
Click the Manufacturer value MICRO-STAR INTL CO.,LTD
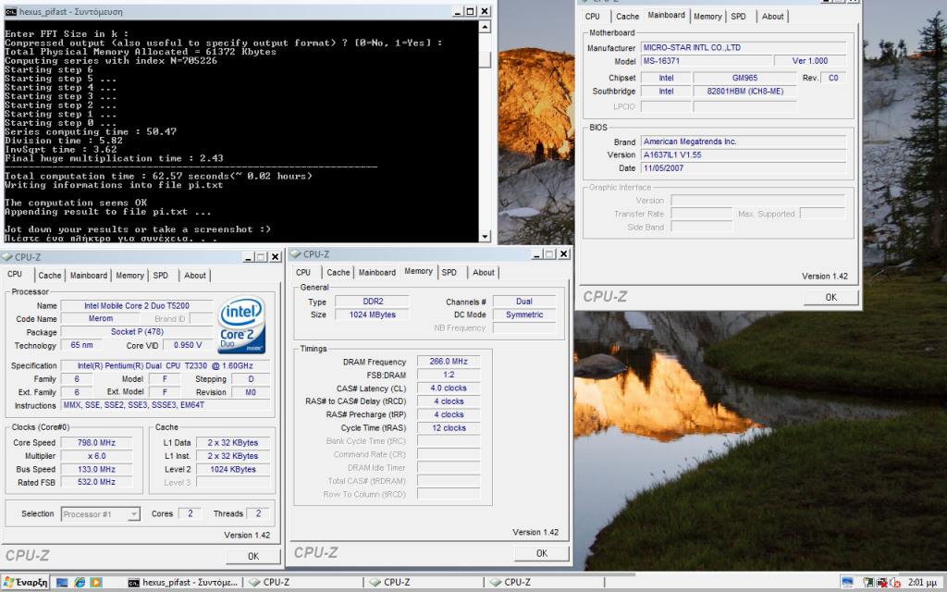(x=744, y=48)
